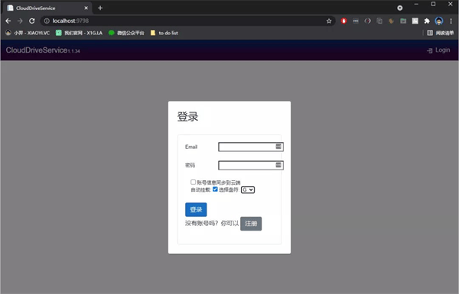Screen dimensions: 459x294
Task: Open the WeChat official platform bookmark
Action: pos(126,33)
